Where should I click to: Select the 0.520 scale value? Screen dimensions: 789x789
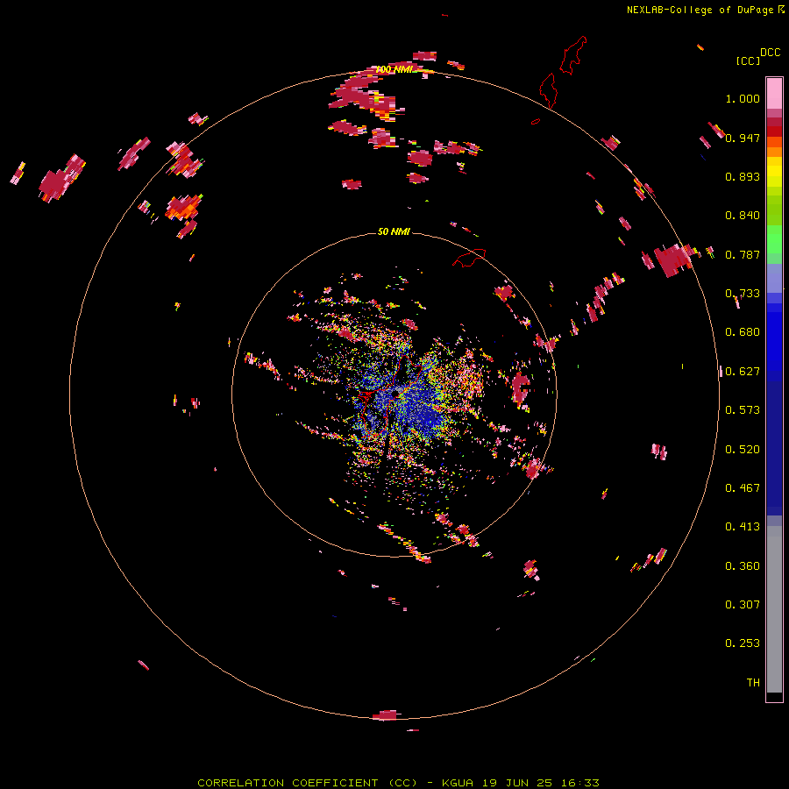coord(743,450)
